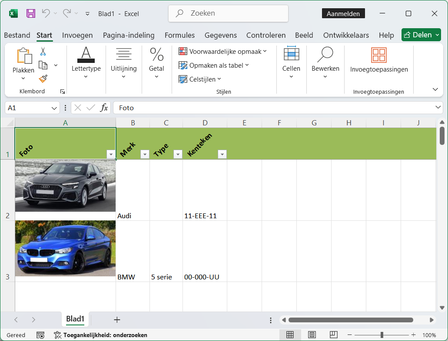Select the Format Painter brush icon

(x=43, y=79)
